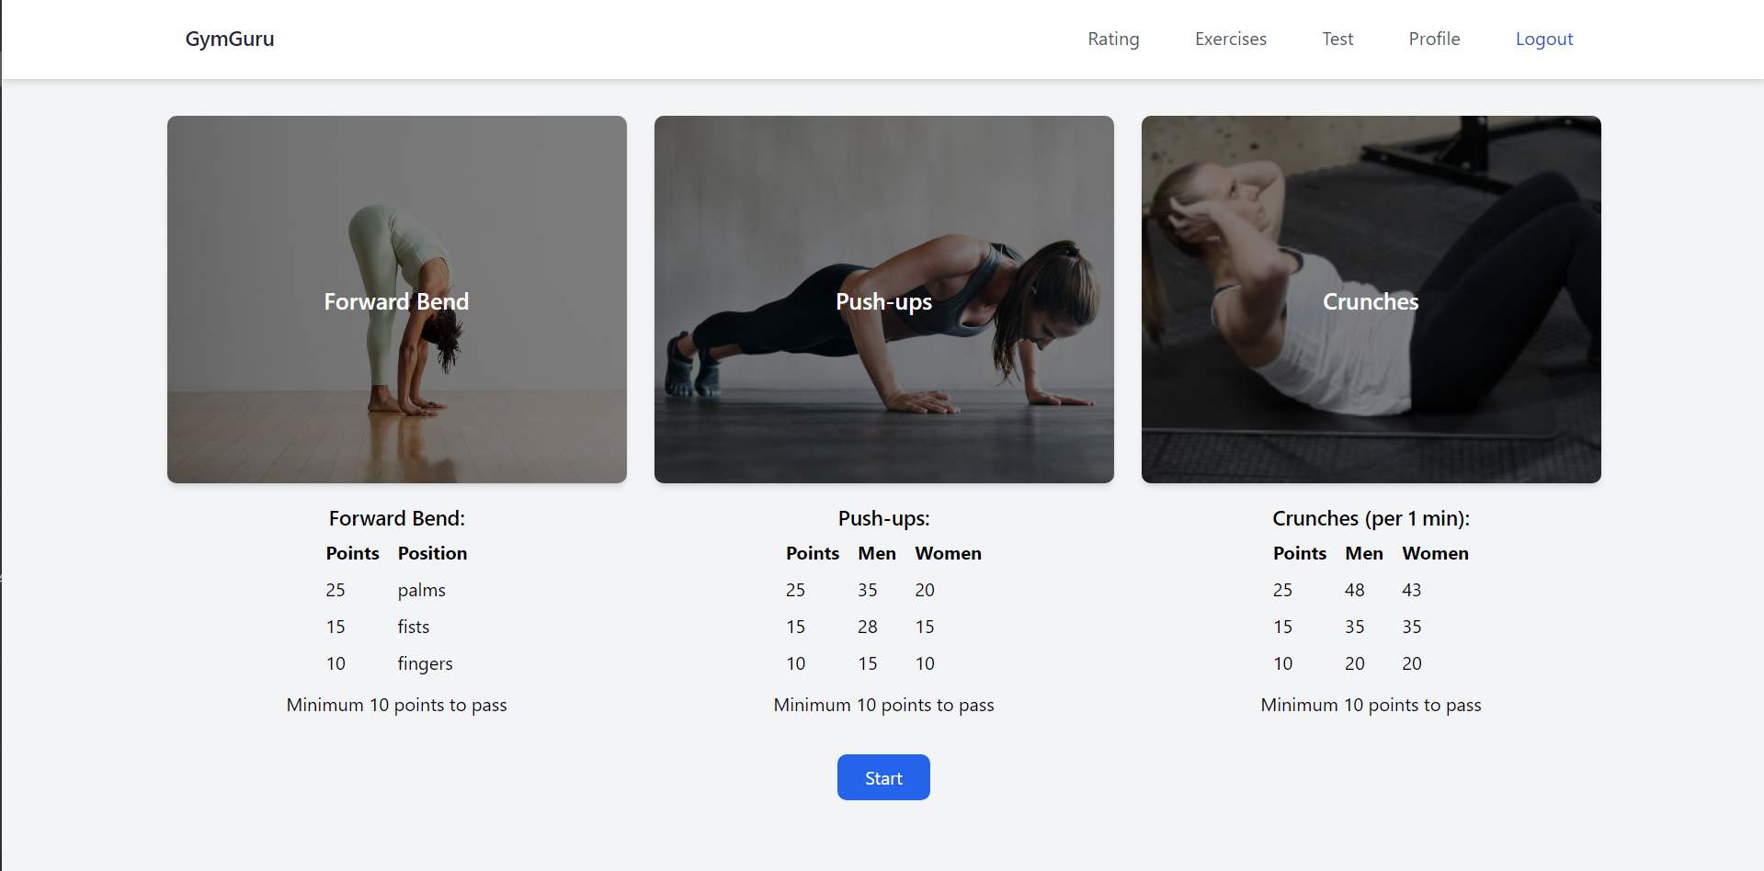
Task: Click the palms cell in Forward Bend table
Action: [421, 590]
